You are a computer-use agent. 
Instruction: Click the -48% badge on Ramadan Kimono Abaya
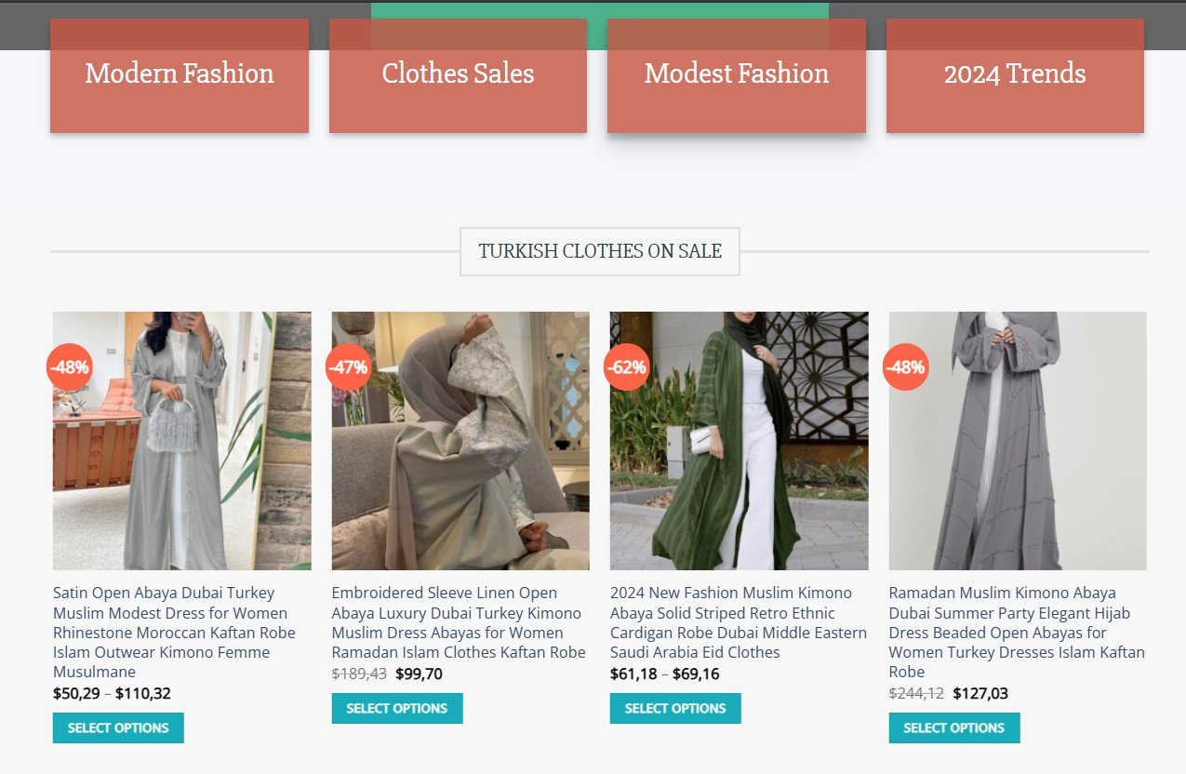(x=905, y=367)
